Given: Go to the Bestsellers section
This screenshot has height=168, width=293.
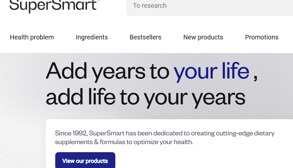Looking at the screenshot, I should point(145,37).
